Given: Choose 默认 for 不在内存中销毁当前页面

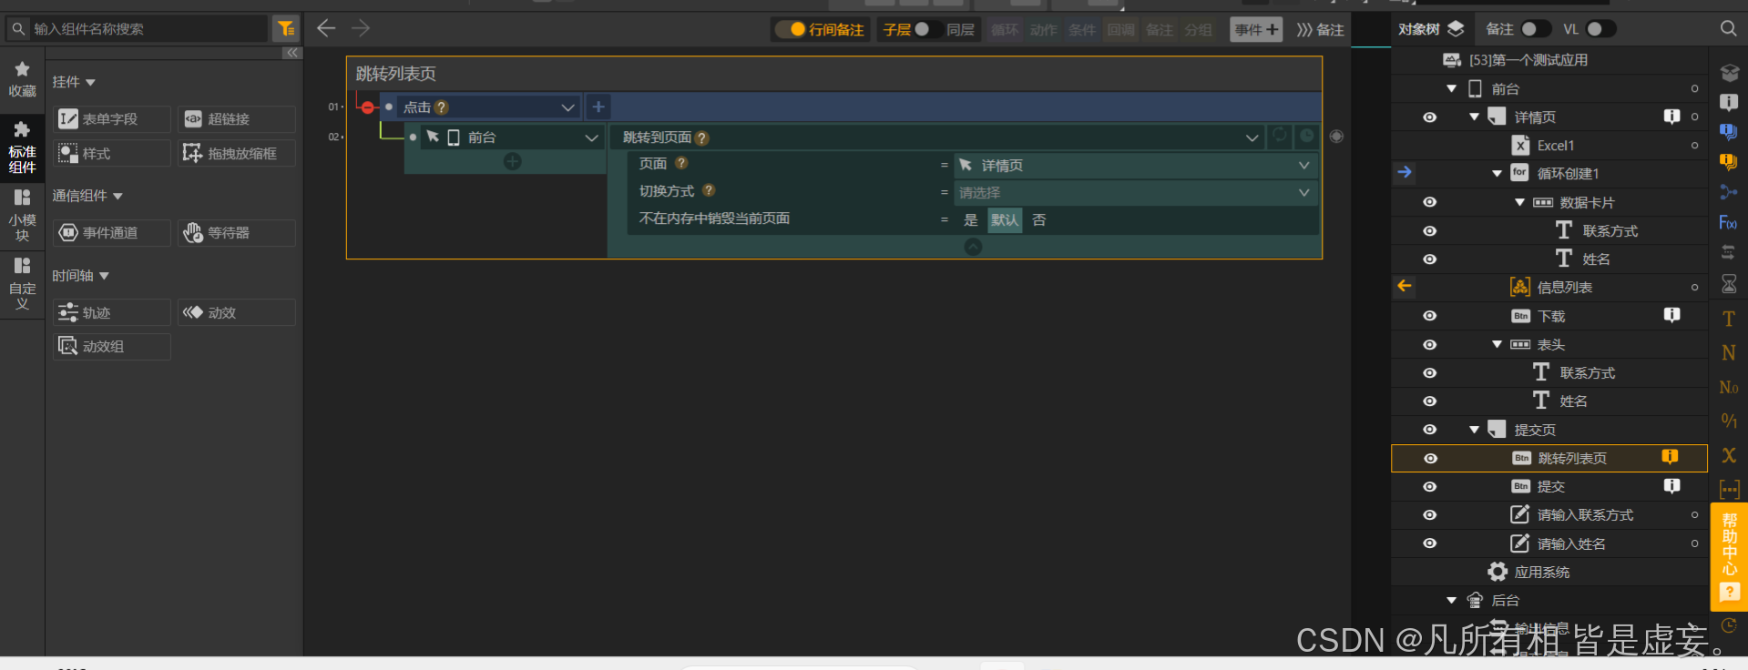Looking at the screenshot, I should click(1005, 220).
